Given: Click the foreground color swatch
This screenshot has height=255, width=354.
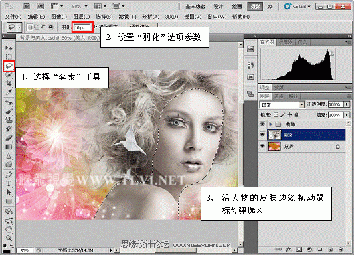Looking at the screenshot, I should (x=7, y=252).
